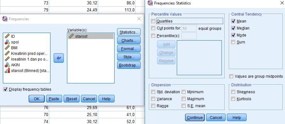This screenshot has height=124, width=285.
Task: Select the ID scale variable icon
Action: [x=7, y=36]
